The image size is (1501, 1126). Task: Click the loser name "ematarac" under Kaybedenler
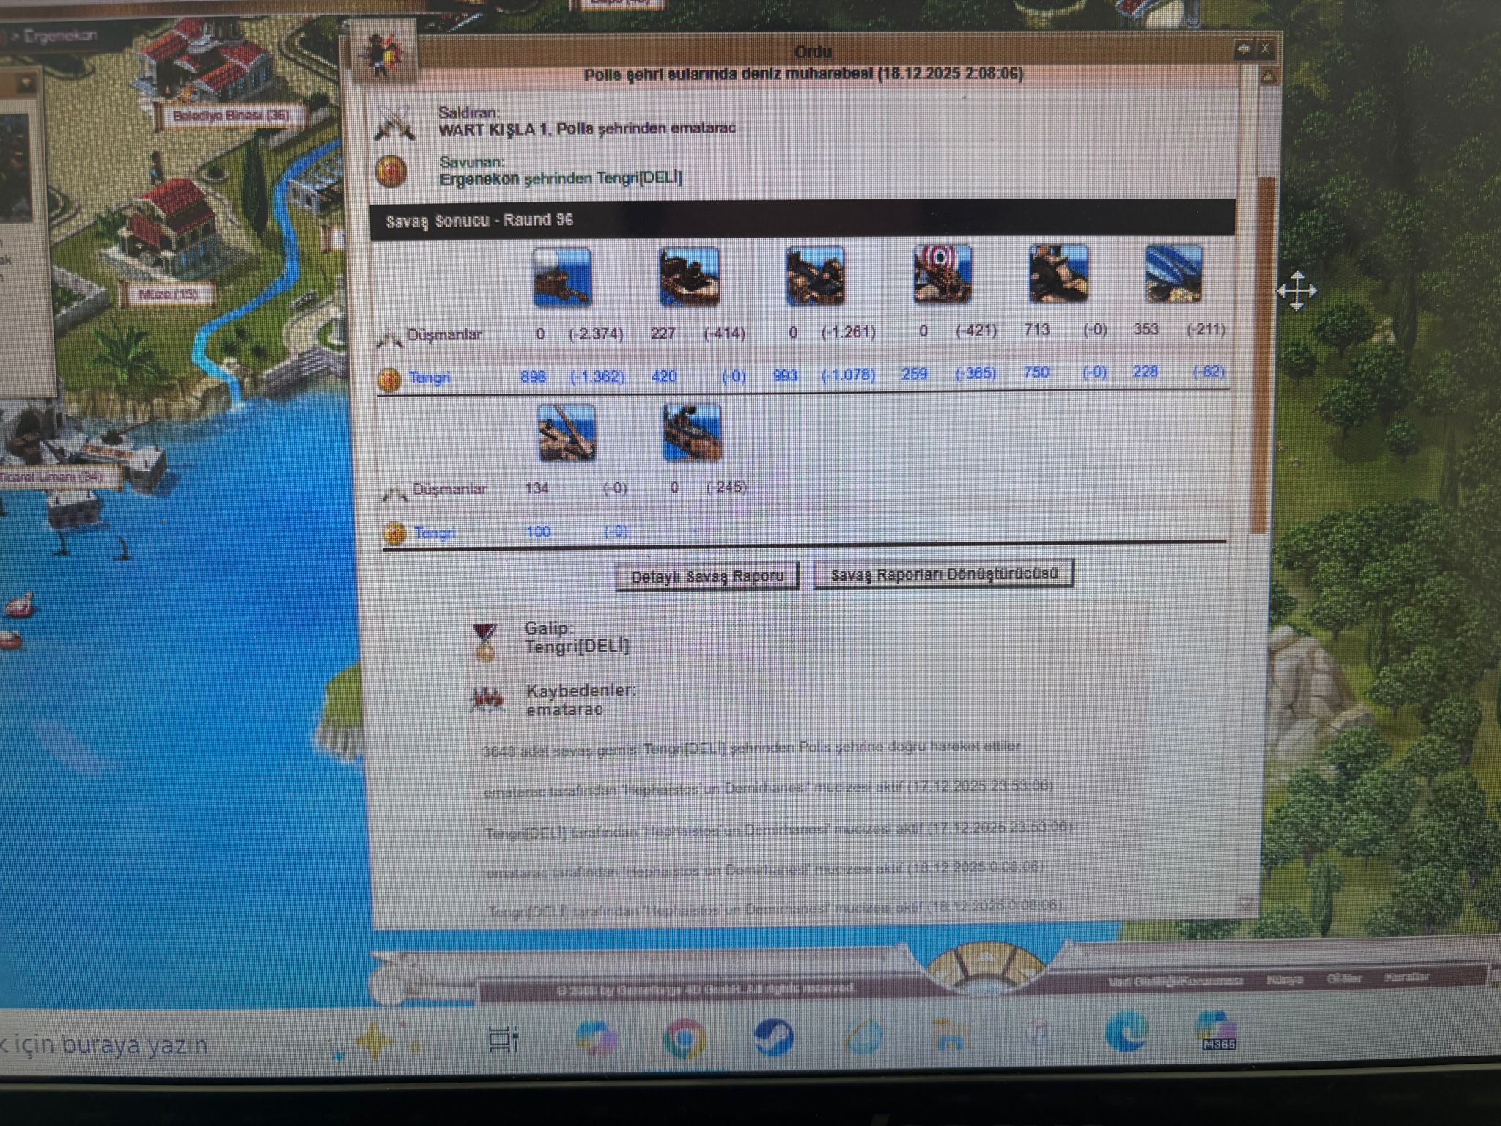coord(564,710)
